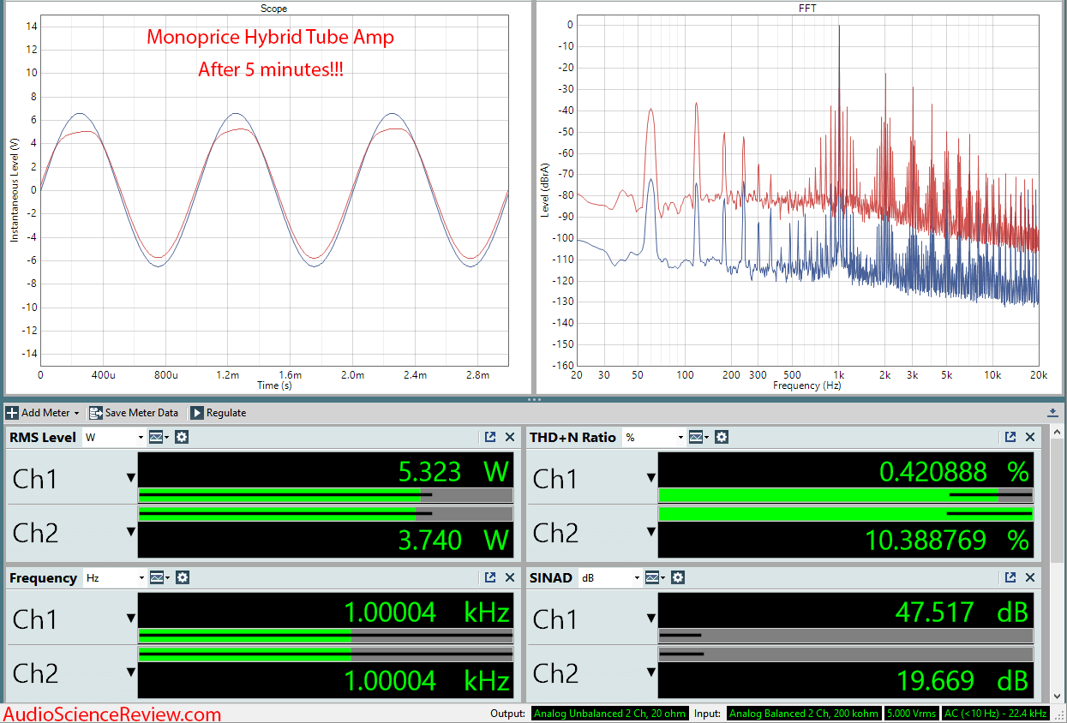Screen dimensions: 1067x723
Task: Pop out the SINAD meter
Action: click(x=1010, y=578)
